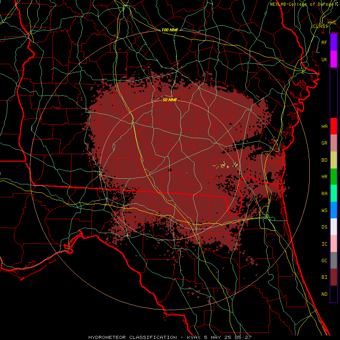The height and width of the screenshot is (340, 340).
Task: Click the DS white legend swatch
Action: (x=334, y=227)
